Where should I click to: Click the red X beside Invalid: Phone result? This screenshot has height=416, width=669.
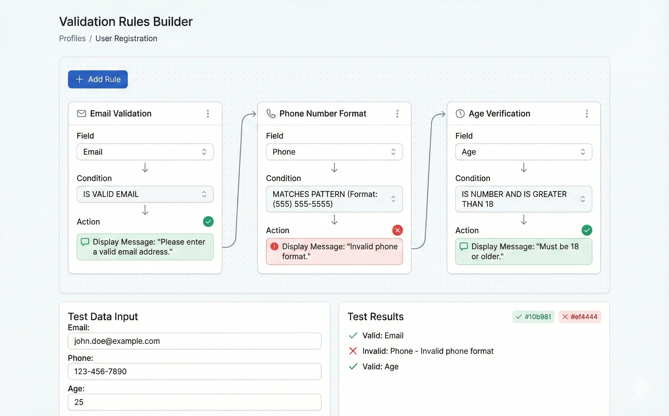tap(353, 351)
